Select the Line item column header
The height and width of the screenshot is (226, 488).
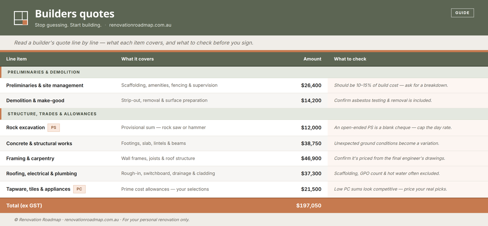(16, 59)
